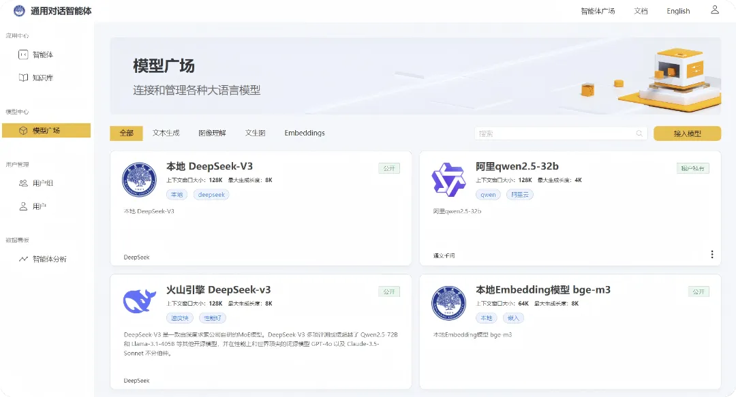Click the 通义千问 provider label
Screen dimensions: 736x397
(x=444, y=256)
